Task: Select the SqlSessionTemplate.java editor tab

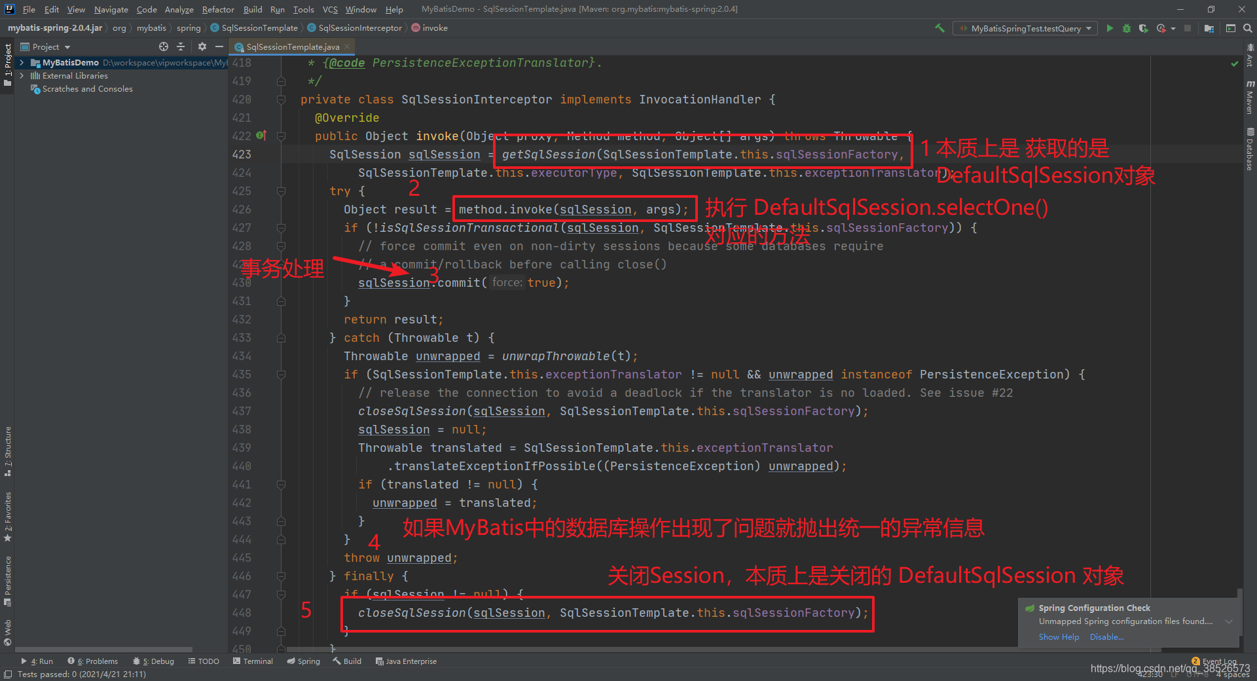Action: point(292,46)
